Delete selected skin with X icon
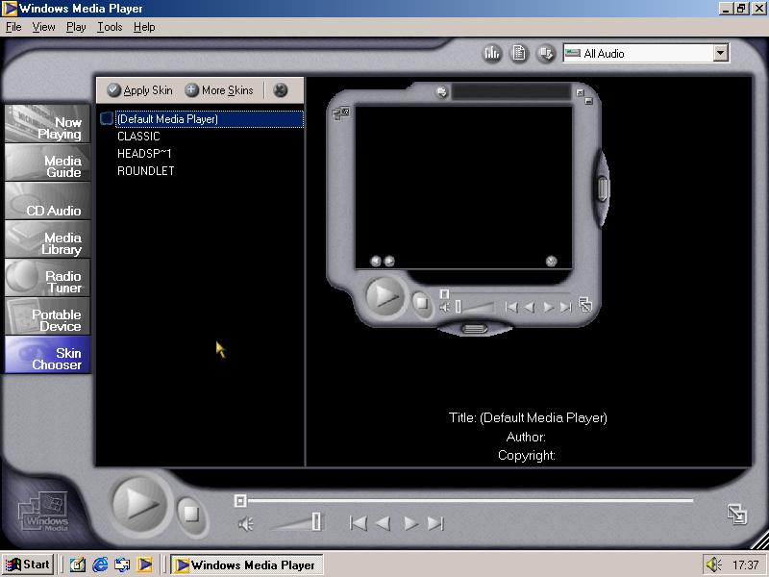Image resolution: width=769 pixels, height=577 pixels. 280,90
